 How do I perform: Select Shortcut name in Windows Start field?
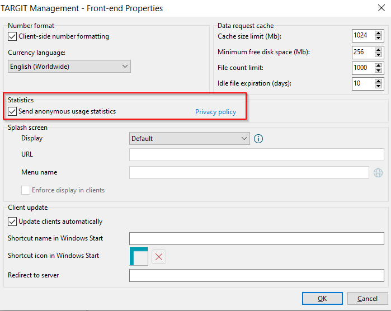point(257,238)
